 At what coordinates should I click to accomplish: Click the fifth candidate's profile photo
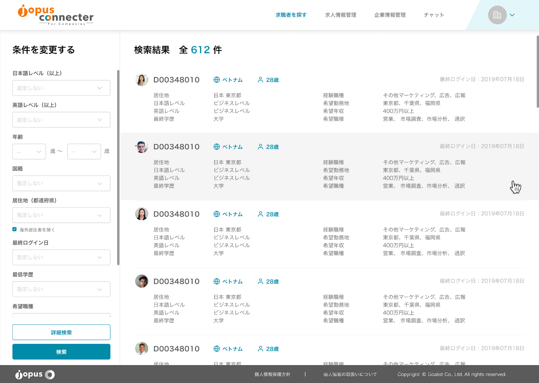[x=141, y=349]
